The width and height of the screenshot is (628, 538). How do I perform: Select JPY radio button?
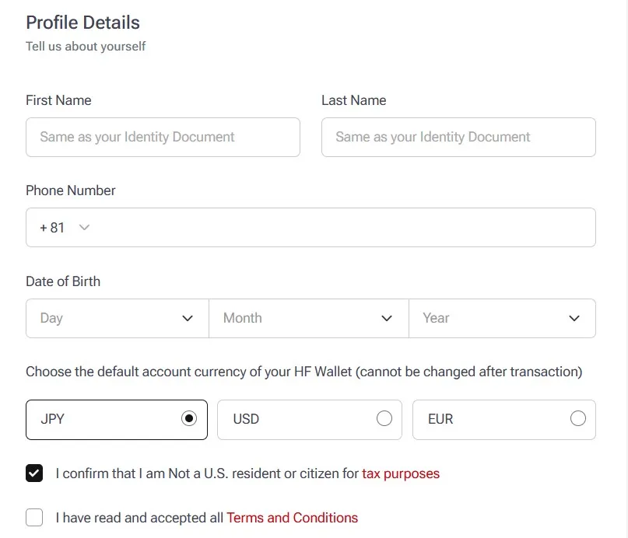click(x=188, y=419)
